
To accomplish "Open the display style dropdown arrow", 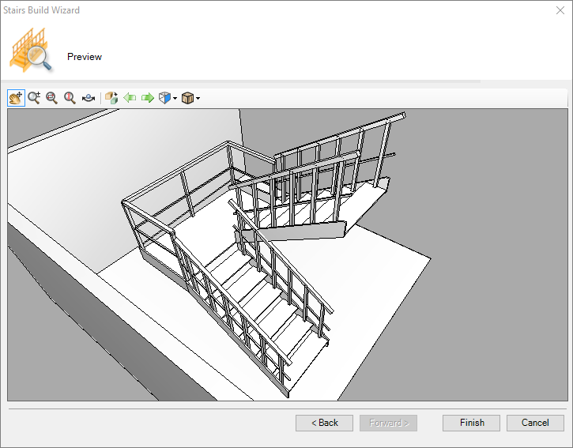I will pos(198,99).
